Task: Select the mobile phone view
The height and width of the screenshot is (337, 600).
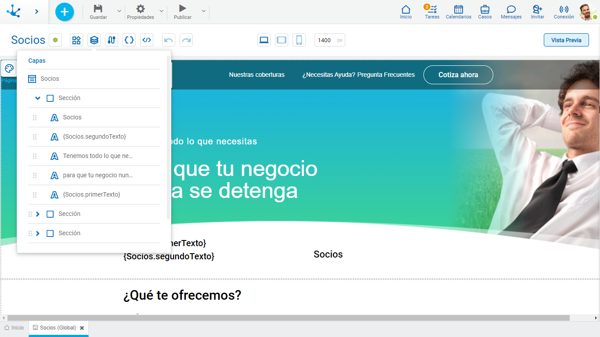Action: [x=299, y=40]
